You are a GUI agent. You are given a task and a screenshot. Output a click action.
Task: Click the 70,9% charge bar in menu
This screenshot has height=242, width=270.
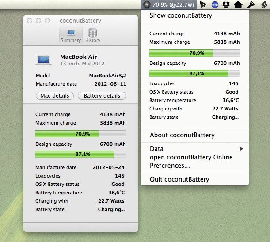click(x=194, y=53)
